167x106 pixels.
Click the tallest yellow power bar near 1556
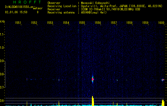click(x=93, y=101)
